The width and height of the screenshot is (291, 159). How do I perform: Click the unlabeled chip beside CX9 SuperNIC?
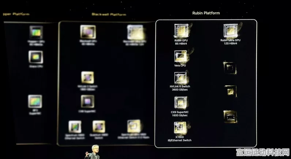pos(230,117)
